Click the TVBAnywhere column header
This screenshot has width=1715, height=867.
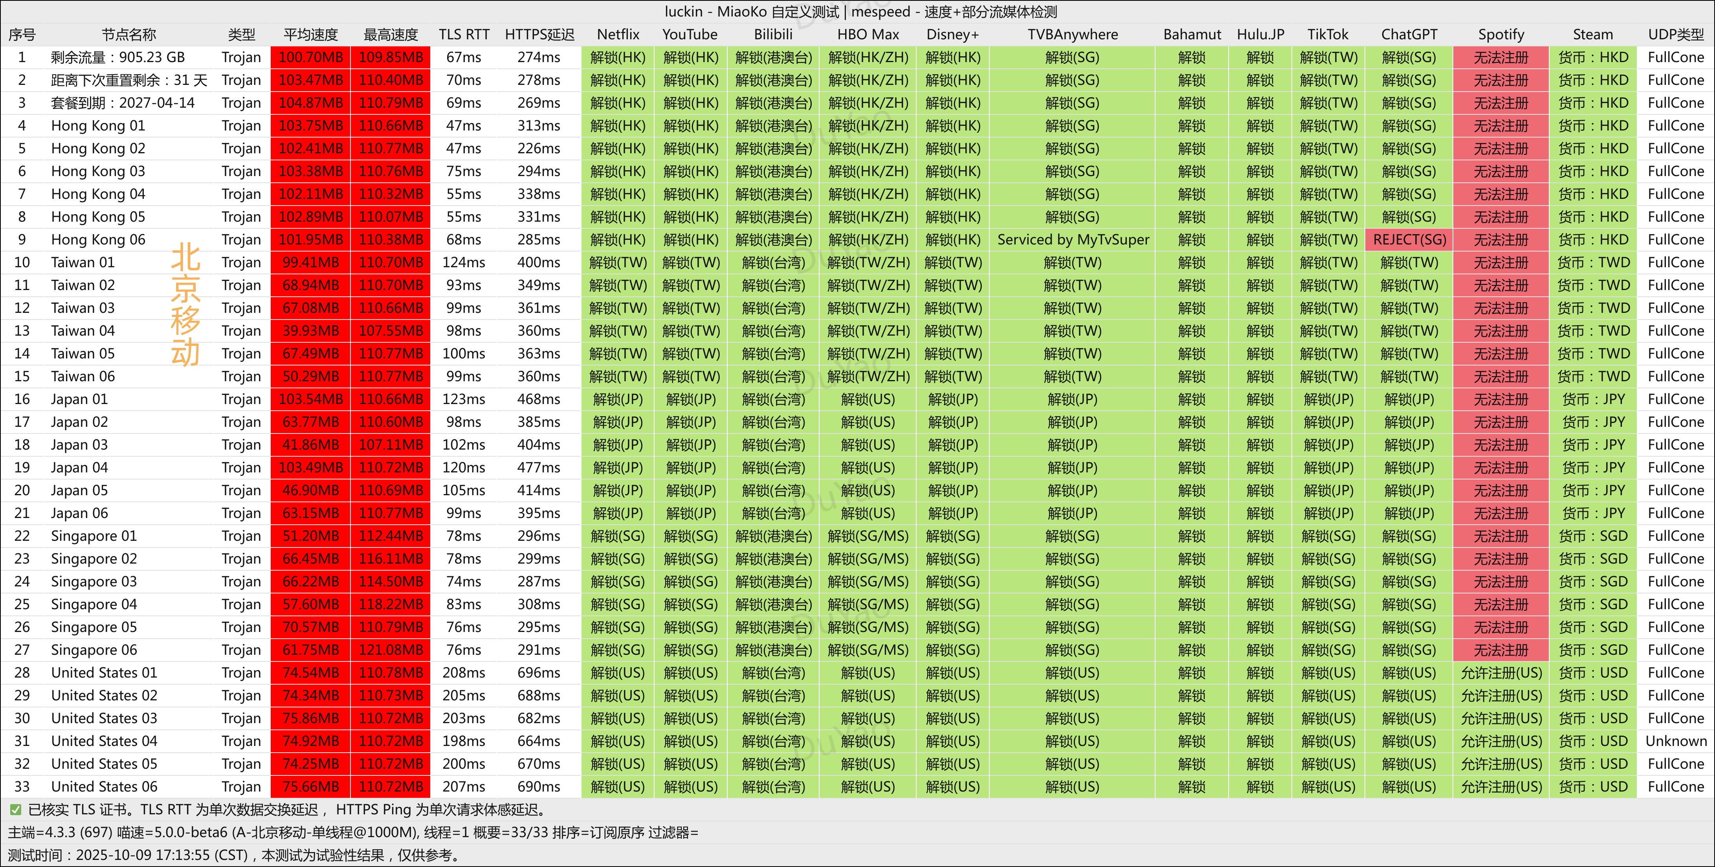pos(1072,35)
